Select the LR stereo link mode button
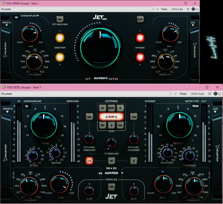223x204 pixels. click(x=89, y=161)
